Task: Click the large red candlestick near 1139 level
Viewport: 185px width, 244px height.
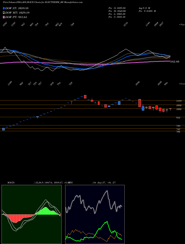Action: click(140, 103)
